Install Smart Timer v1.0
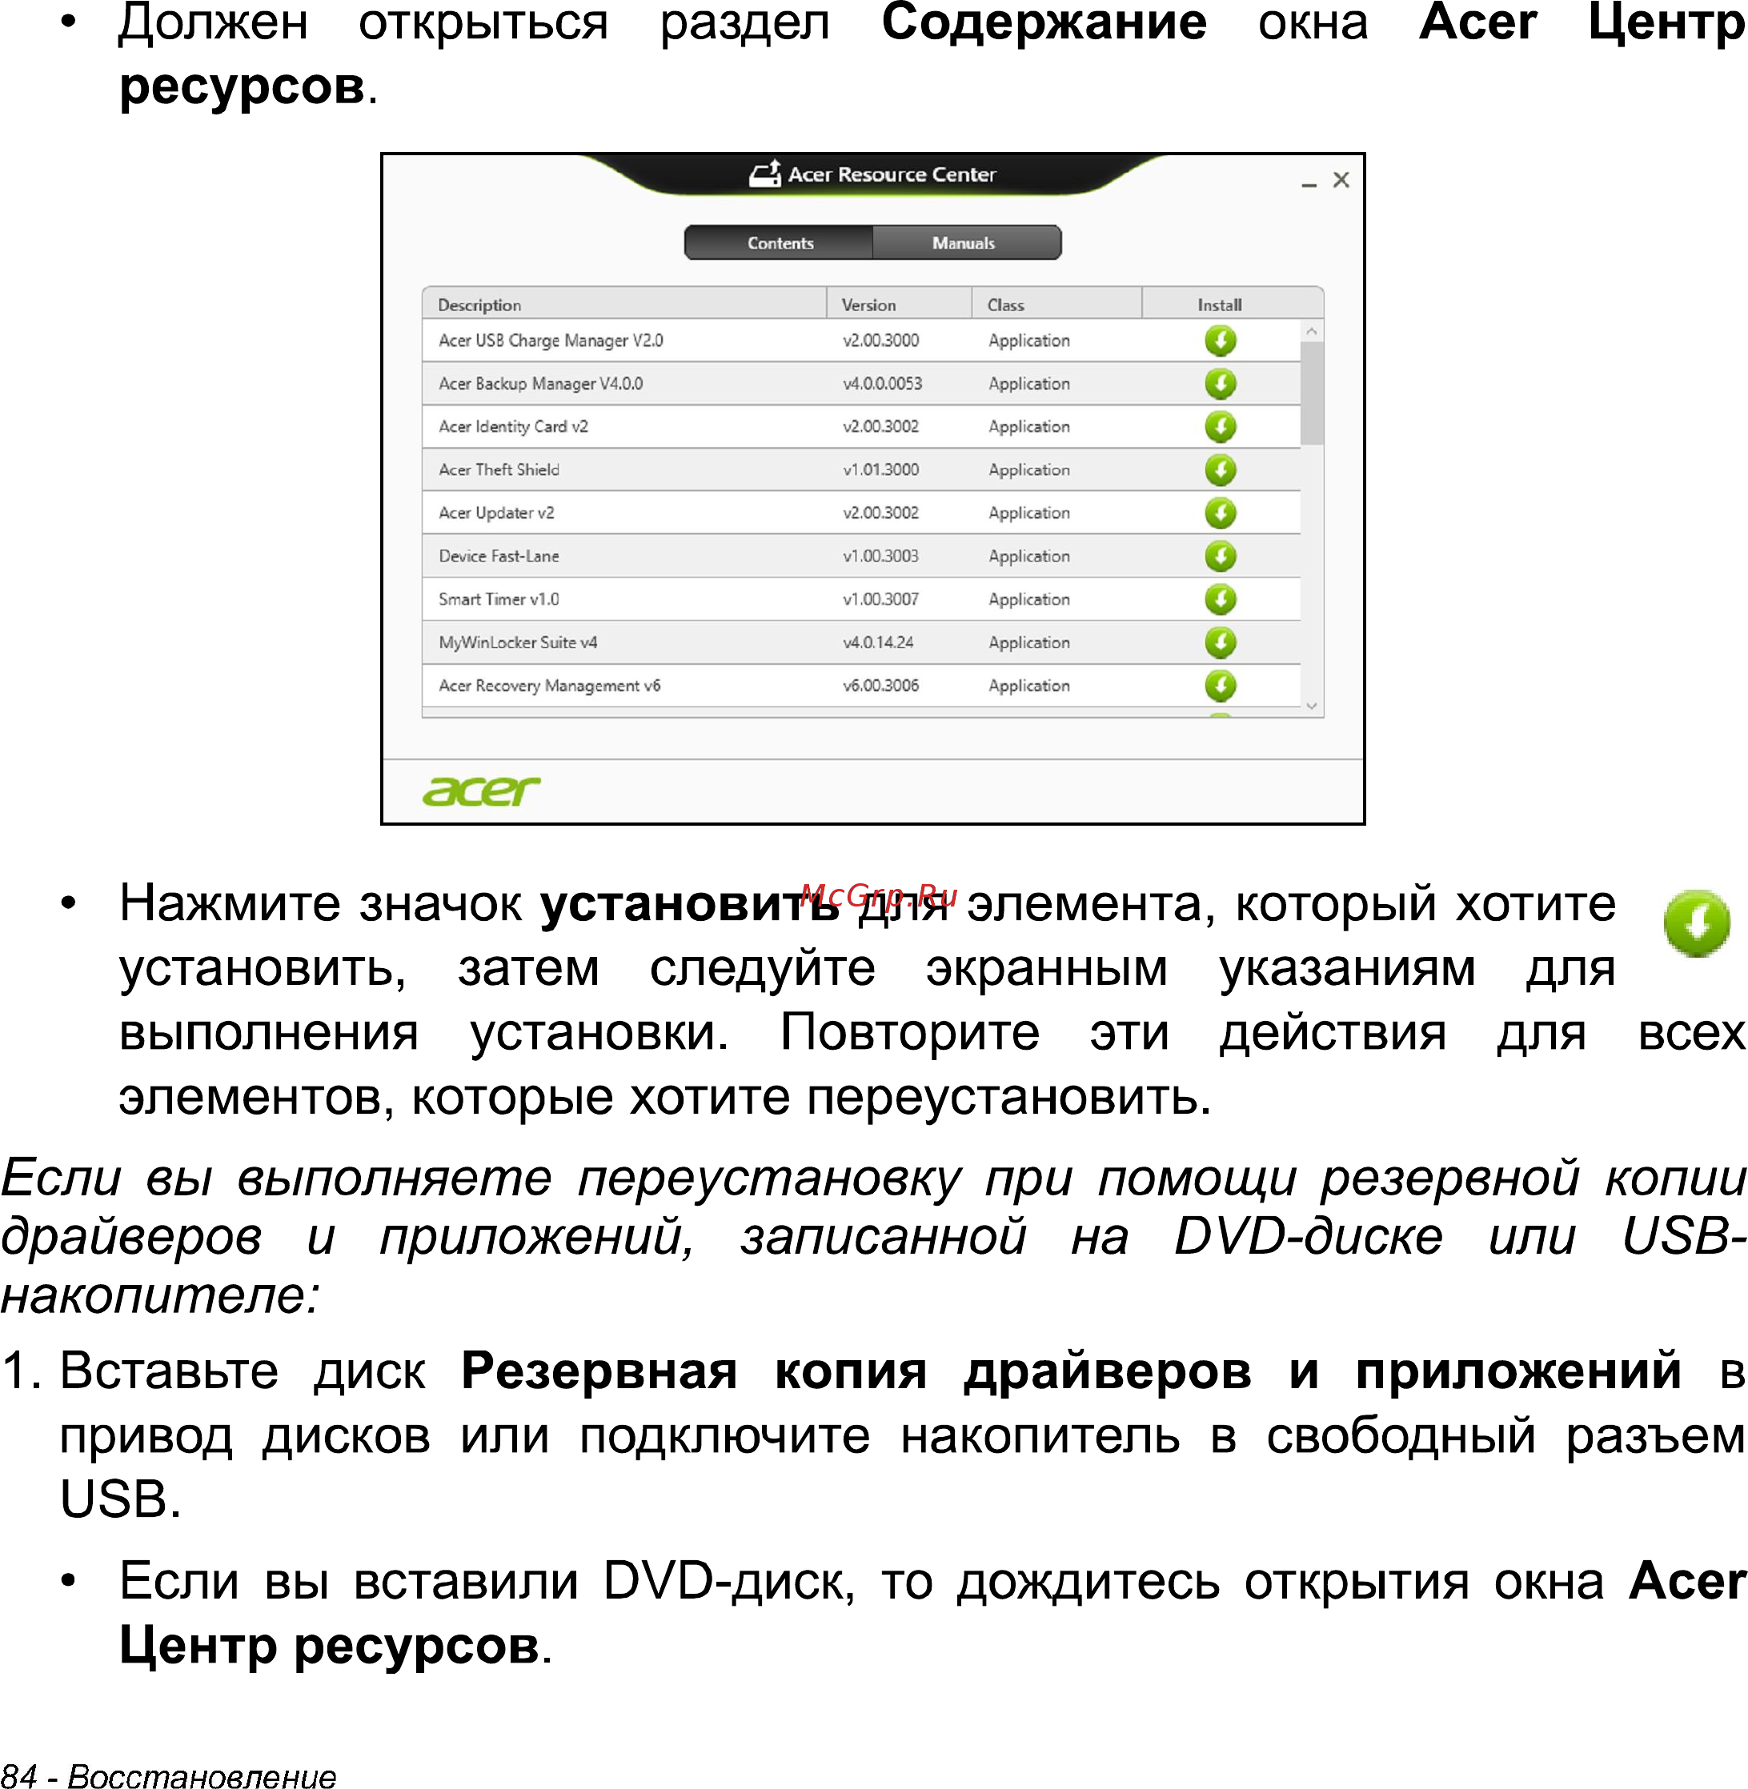 coord(1220,599)
